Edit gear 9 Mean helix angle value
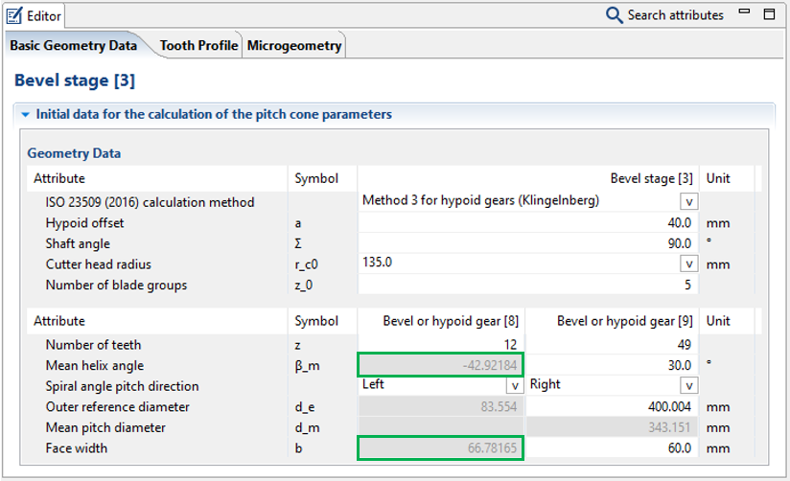 614,365
